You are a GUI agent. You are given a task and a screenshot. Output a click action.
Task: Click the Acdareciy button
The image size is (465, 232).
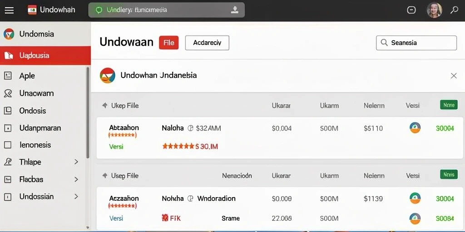[x=207, y=43]
